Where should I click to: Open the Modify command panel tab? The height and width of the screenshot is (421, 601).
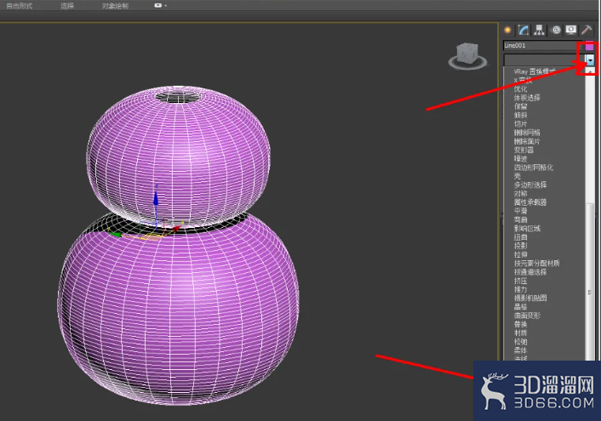524,30
